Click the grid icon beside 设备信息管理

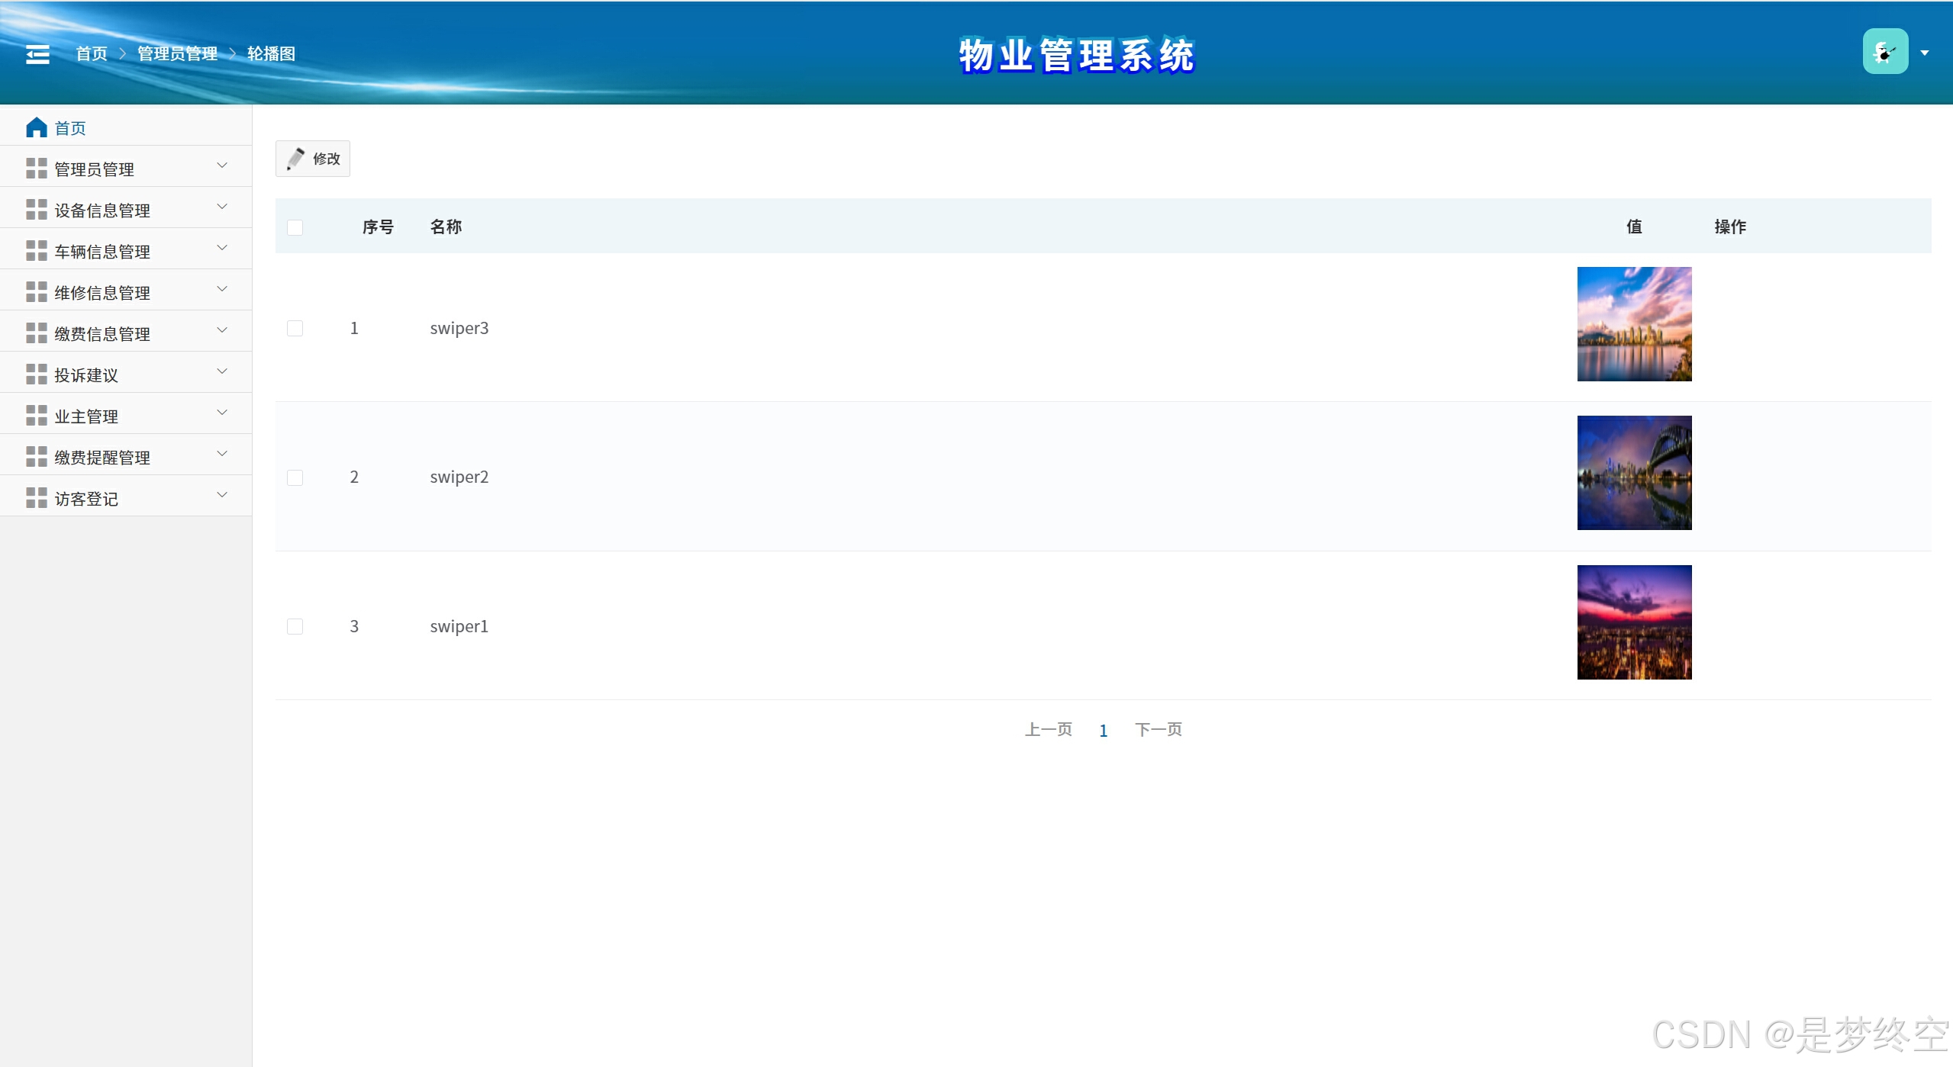(x=37, y=210)
